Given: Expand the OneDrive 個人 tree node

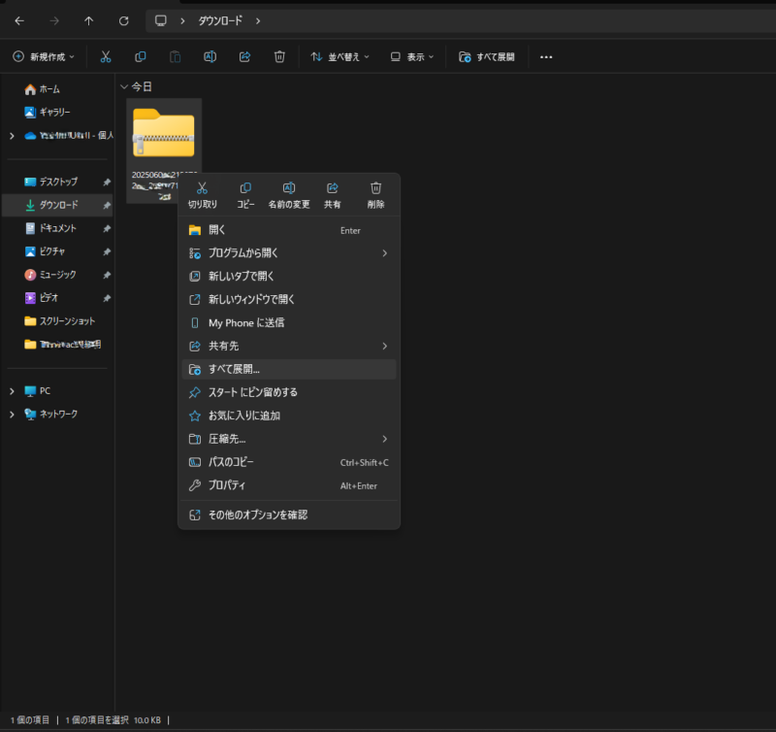Looking at the screenshot, I should pos(12,135).
